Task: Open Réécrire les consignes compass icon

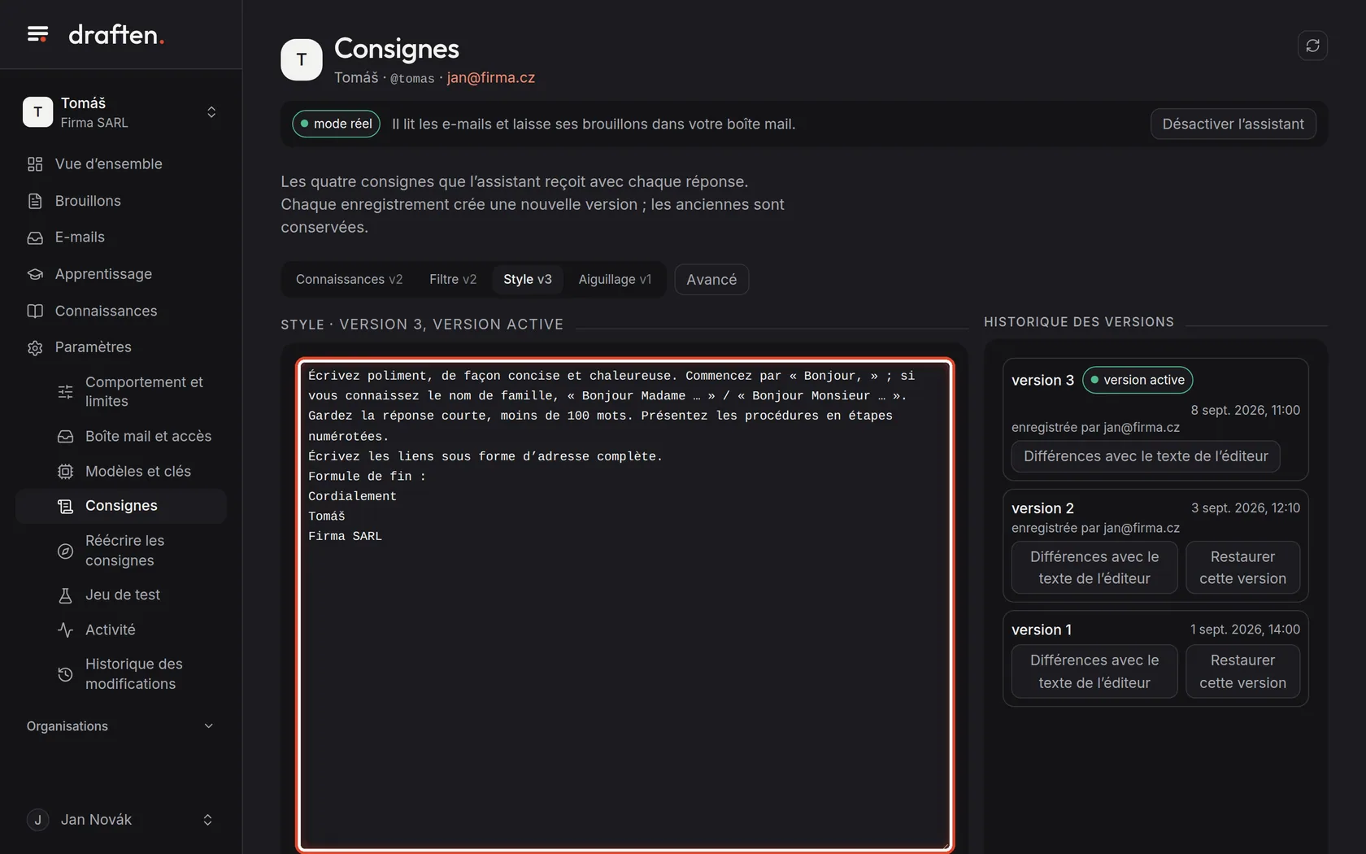Action: coord(65,551)
